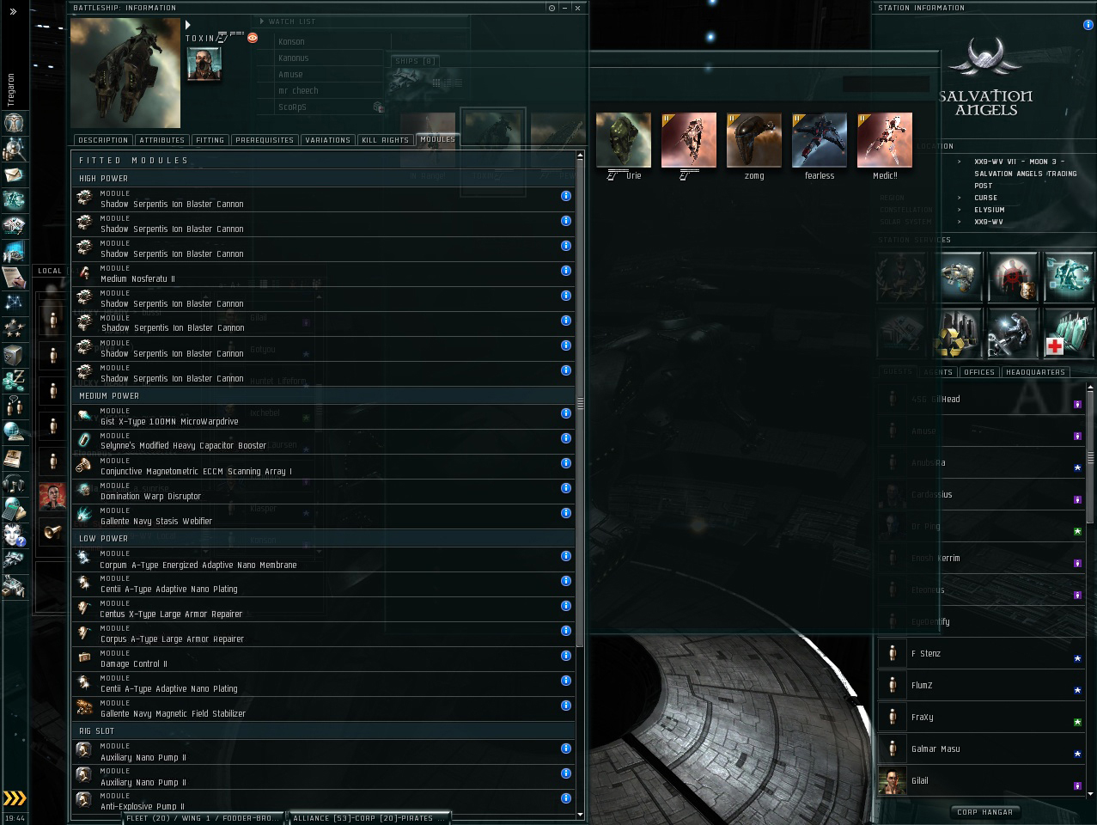The width and height of the screenshot is (1097, 825).
Task: Select guest F Stenz in list
Action: point(981,654)
